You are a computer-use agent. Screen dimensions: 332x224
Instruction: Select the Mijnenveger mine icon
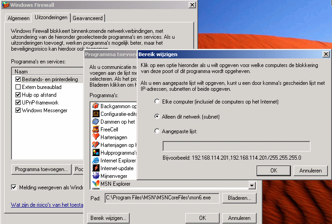point(96,176)
